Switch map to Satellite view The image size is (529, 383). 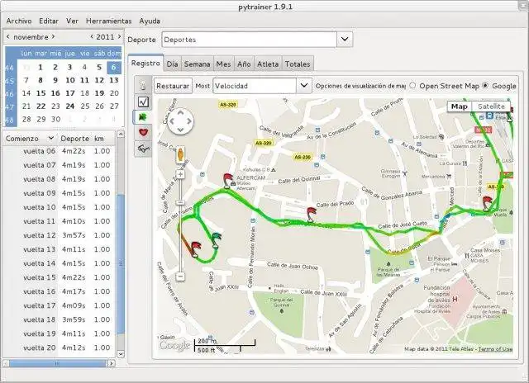[491, 106]
